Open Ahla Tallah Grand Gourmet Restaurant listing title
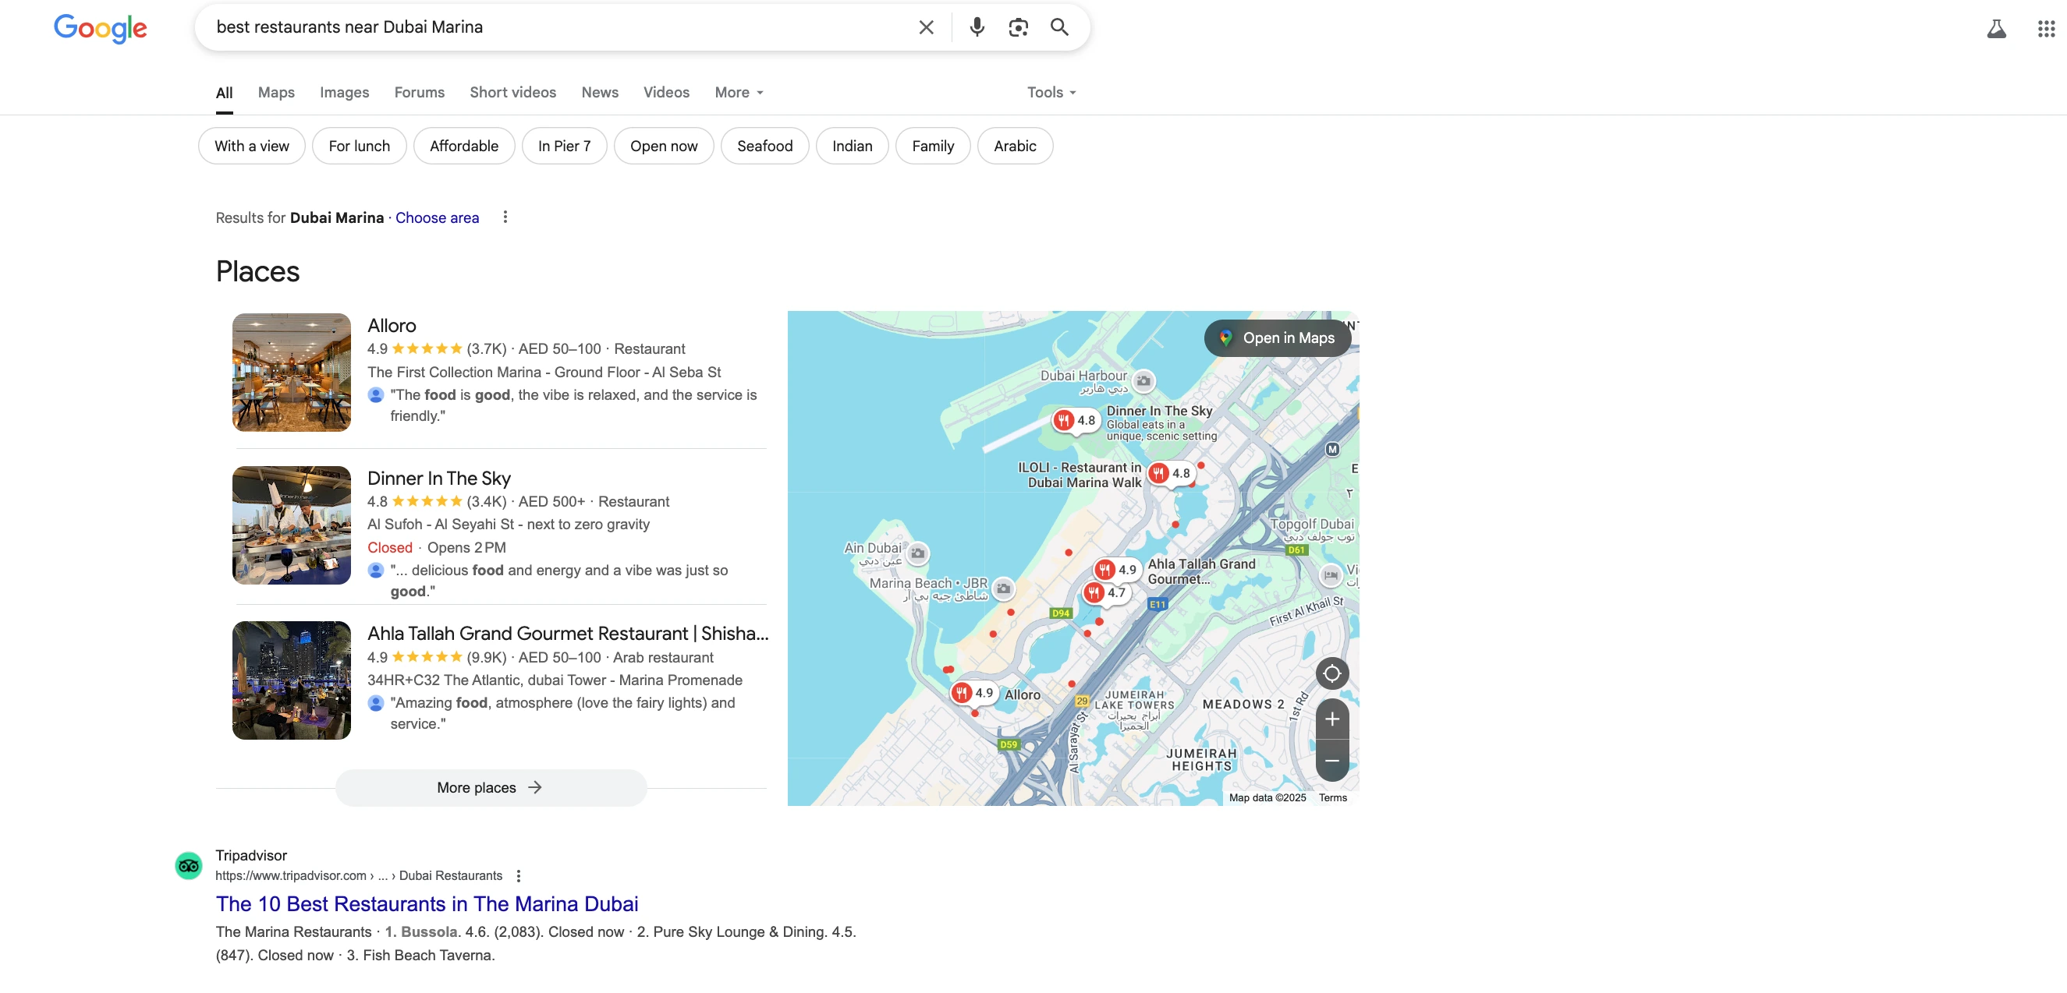Screen dimensions: 2067x993 coord(567,634)
